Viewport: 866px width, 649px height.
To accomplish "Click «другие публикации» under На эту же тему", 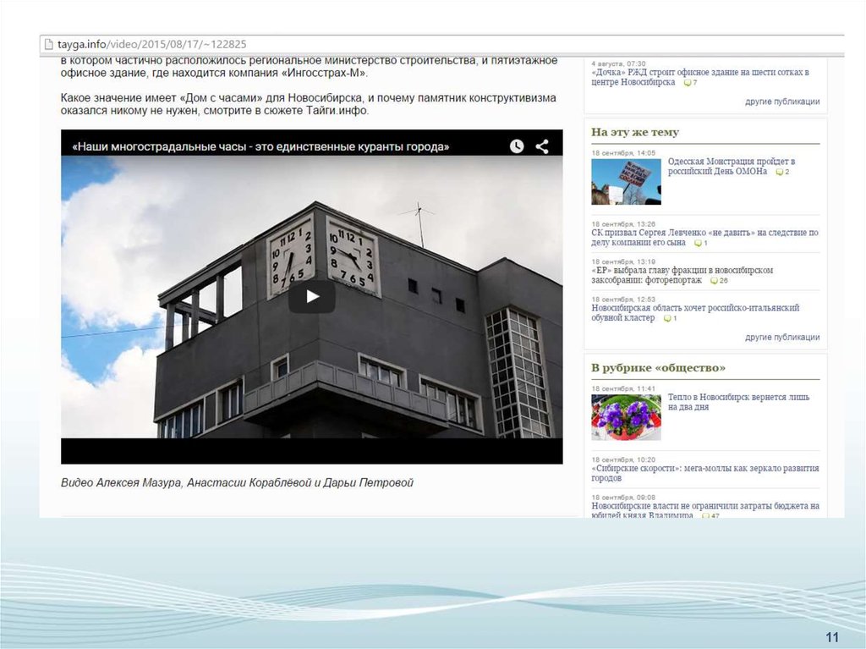I will 782,337.
